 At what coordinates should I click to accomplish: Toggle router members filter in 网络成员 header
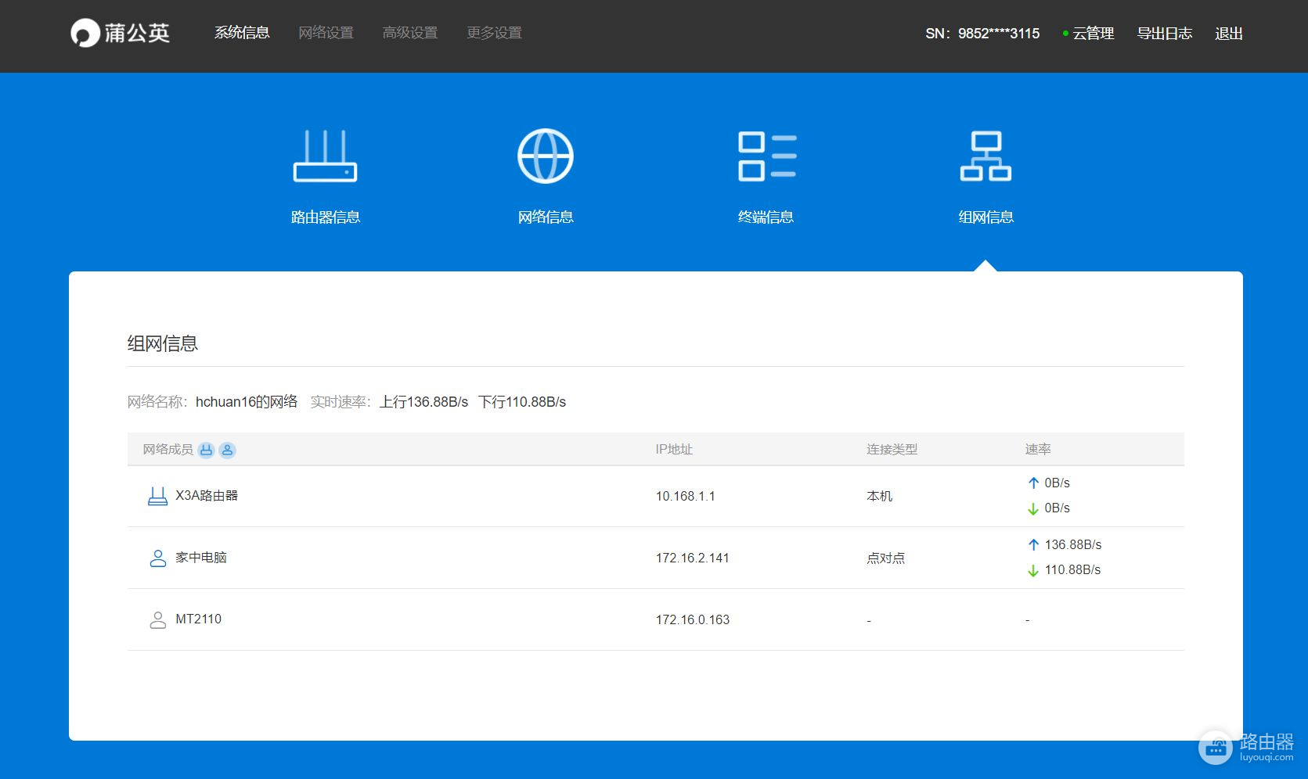[x=206, y=450]
